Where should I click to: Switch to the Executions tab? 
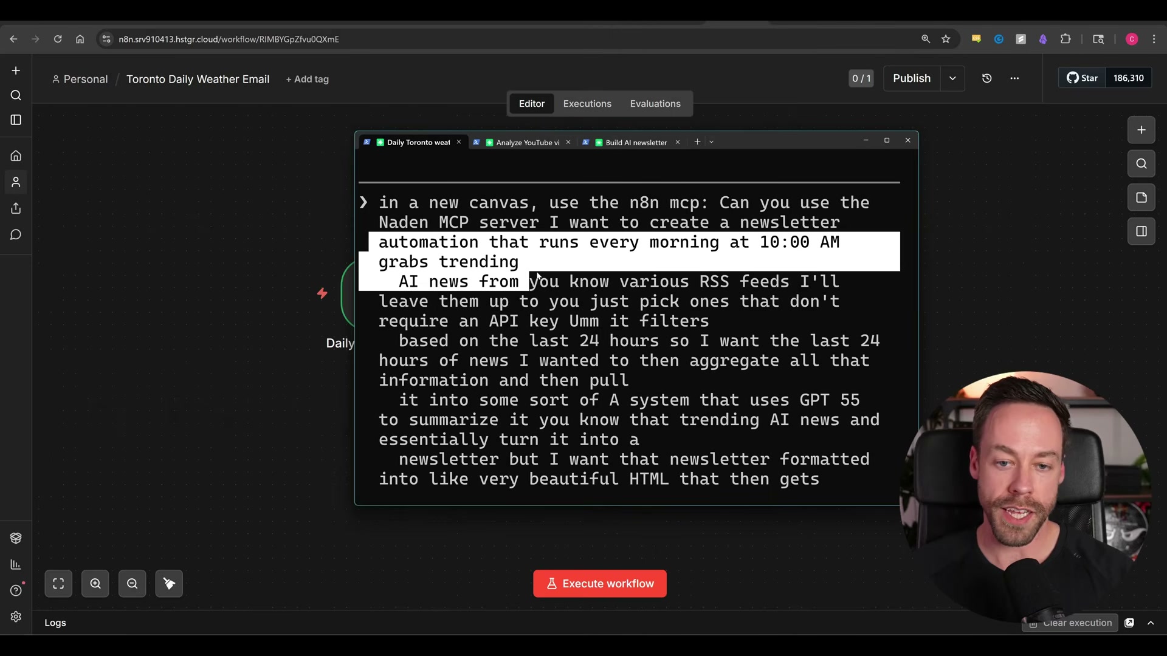[587, 104]
